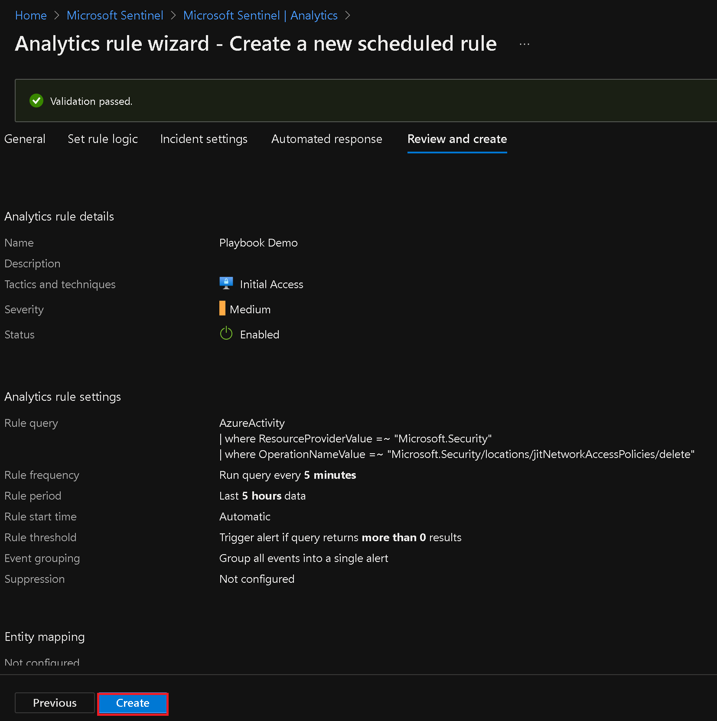717x721 pixels.
Task: Click the OperationNameValue query line
Action: [457, 454]
